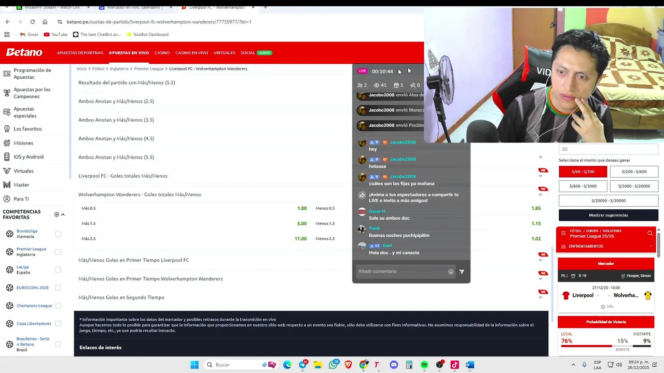Screen dimensions: 664x373
Task: Click the Los favoritos star icon
Action: coord(7,128)
